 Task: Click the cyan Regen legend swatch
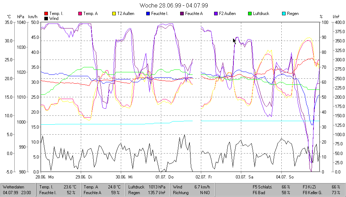(284, 14)
